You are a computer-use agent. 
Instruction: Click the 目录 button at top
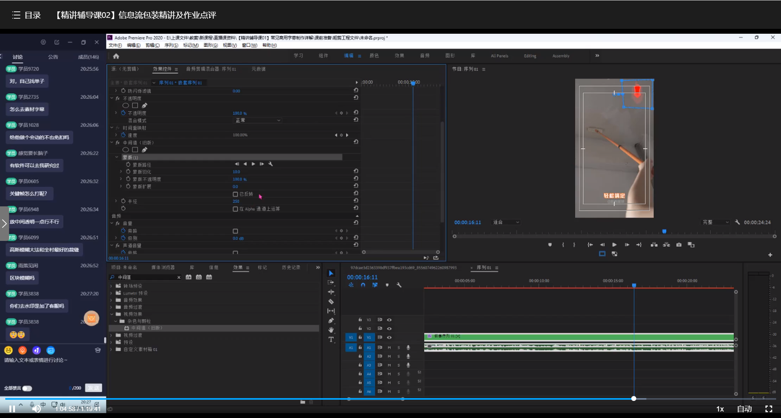pos(27,15)
